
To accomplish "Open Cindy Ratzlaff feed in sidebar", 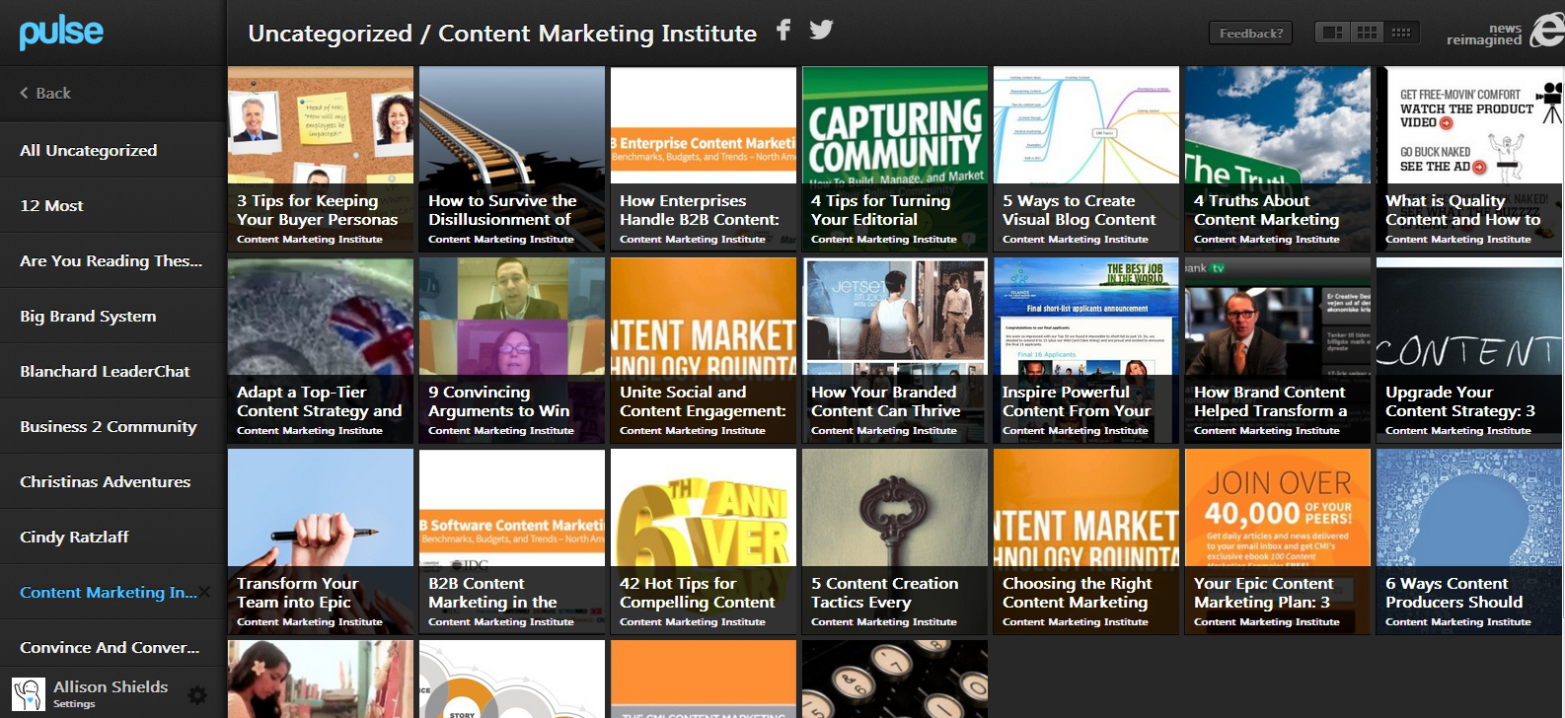I will pos(74,537).
